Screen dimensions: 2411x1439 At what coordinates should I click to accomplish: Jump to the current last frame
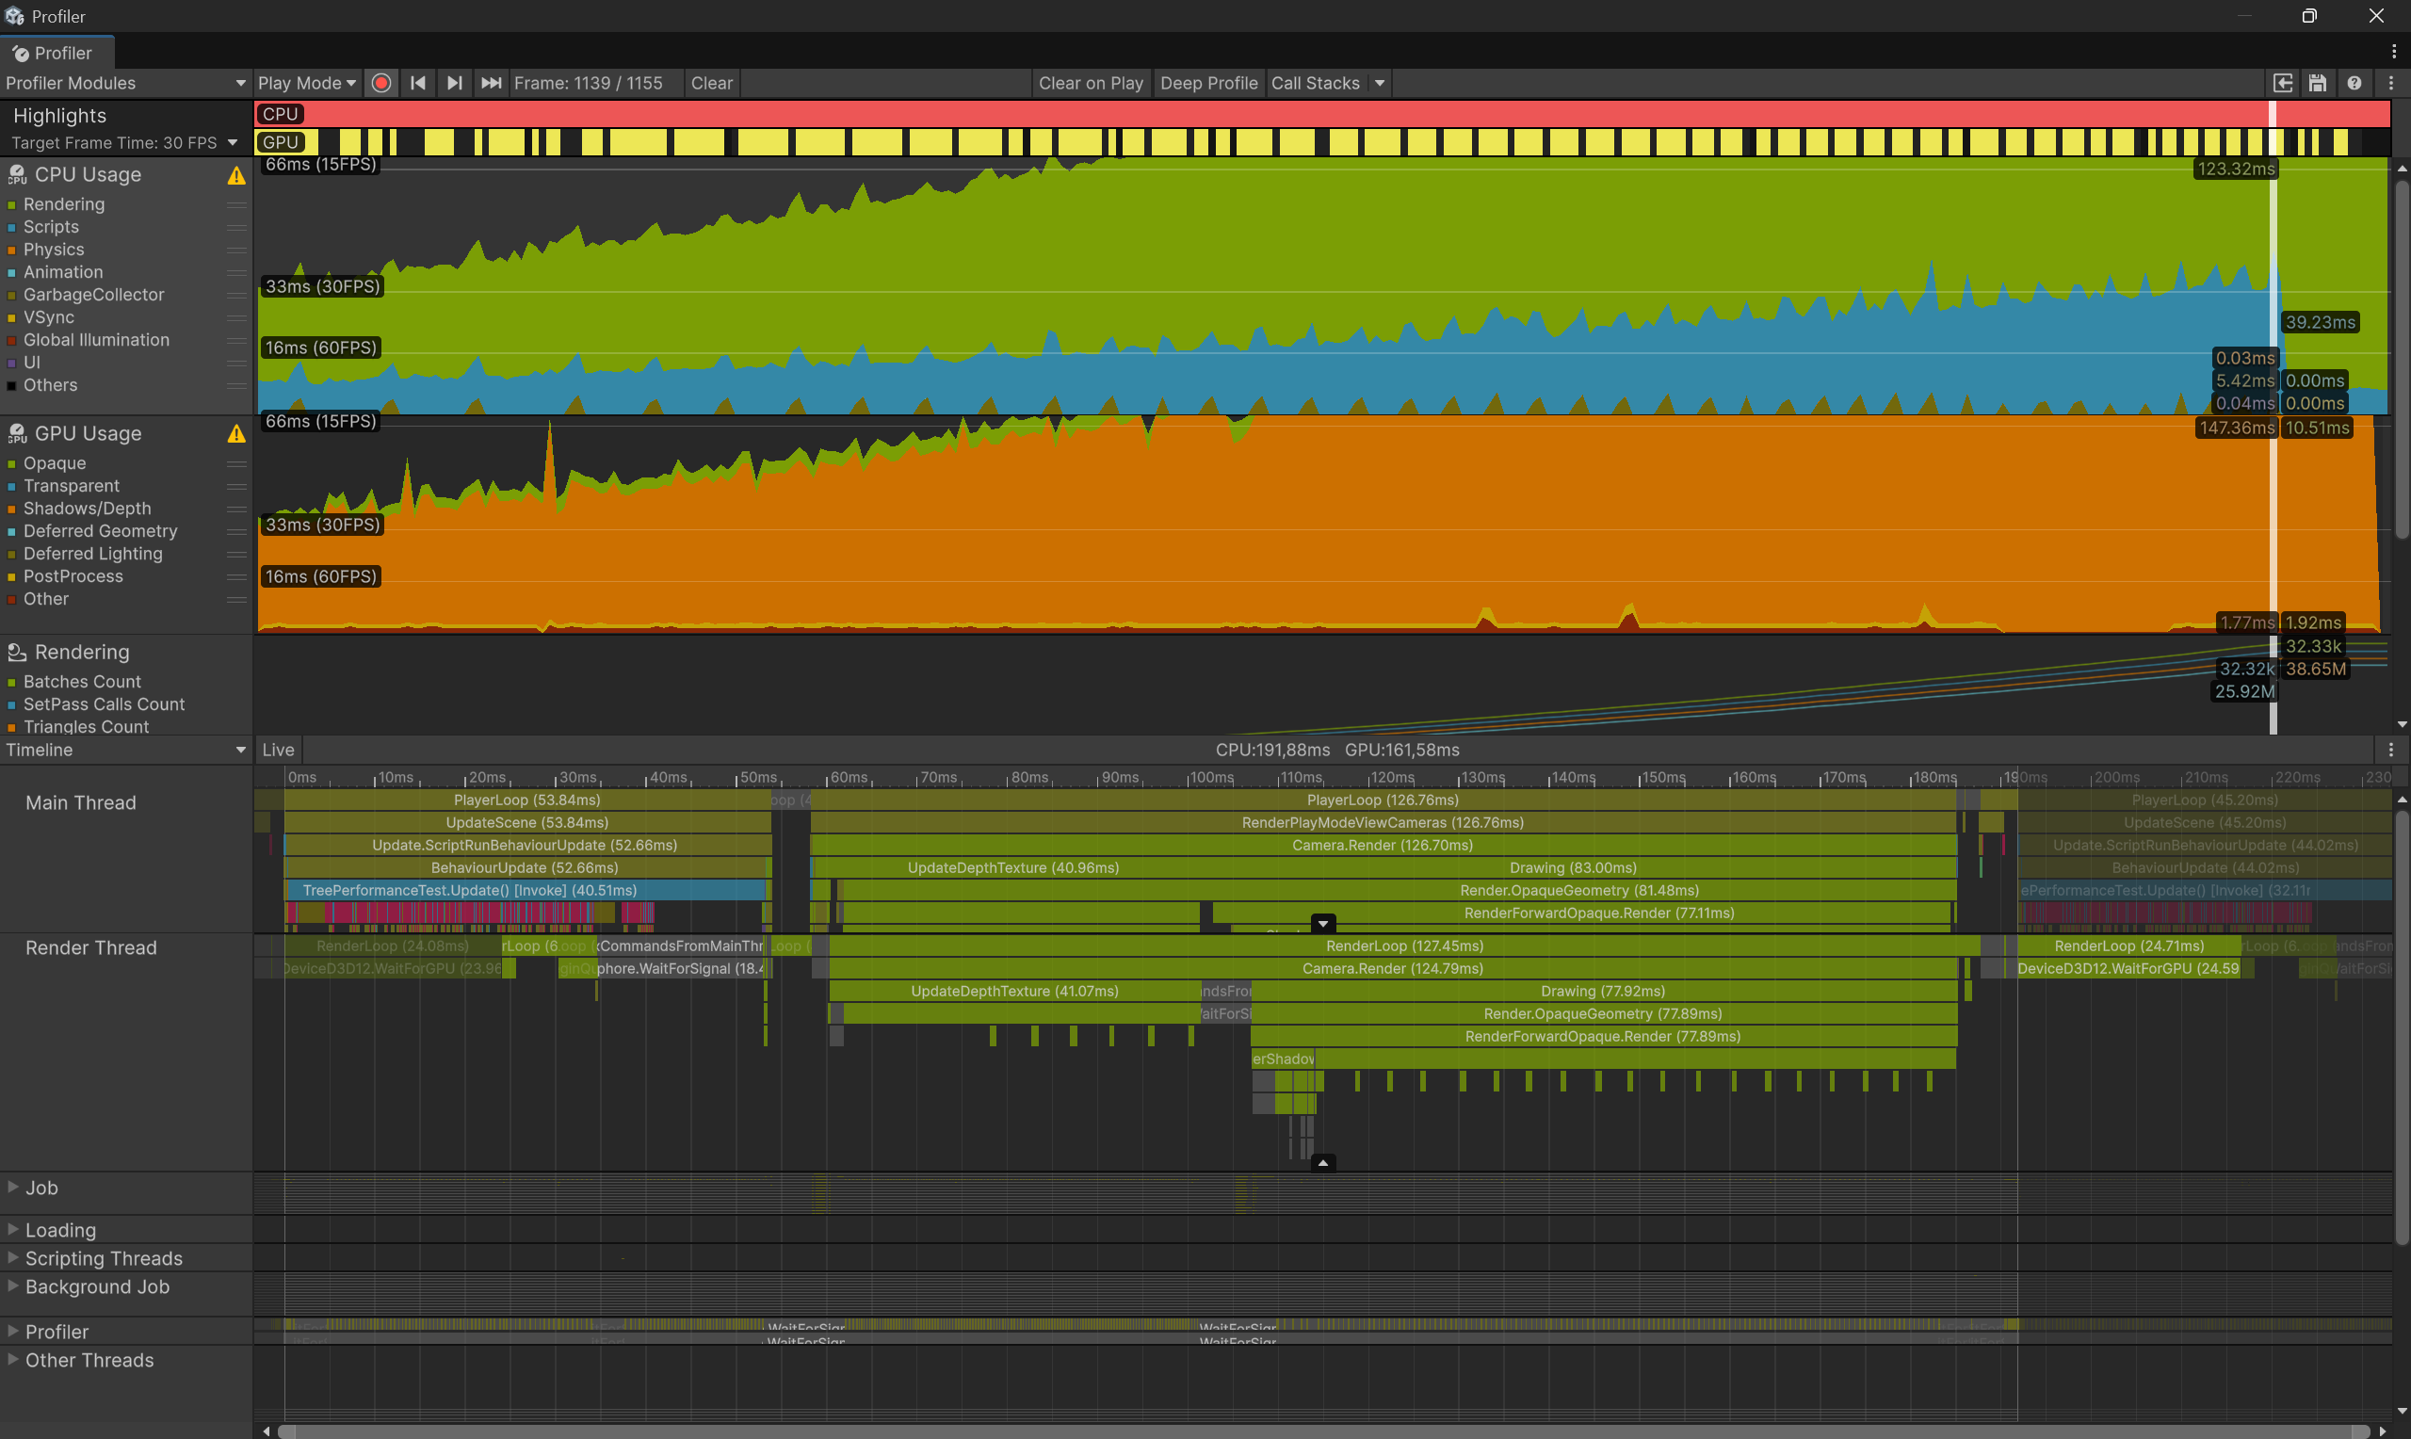tap(492, 84)
